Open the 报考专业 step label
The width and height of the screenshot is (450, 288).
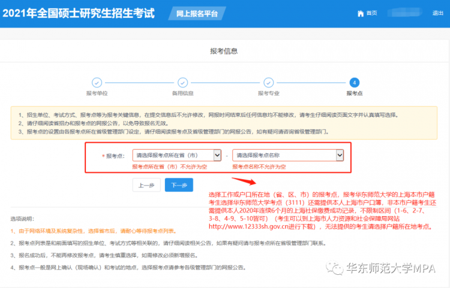[268, 93]
